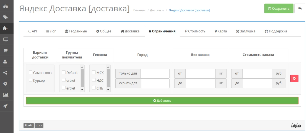Enable the НДС geozone checkbox
Viewport: 307px width, 133px height.
pyautogui.click(x=94, y=80)
